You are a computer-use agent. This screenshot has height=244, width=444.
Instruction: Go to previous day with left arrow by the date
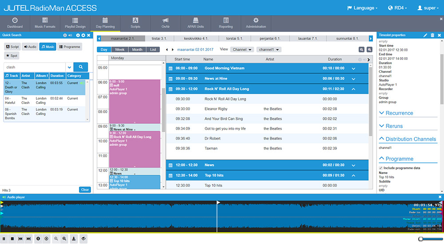click(167, 50)
